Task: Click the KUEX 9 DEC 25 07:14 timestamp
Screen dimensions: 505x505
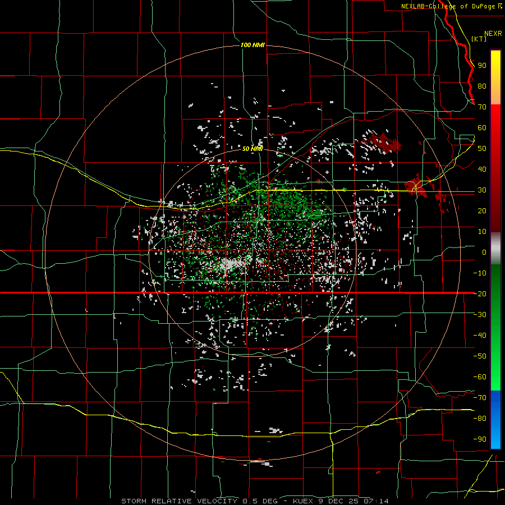Action: [x=341, y=501]
